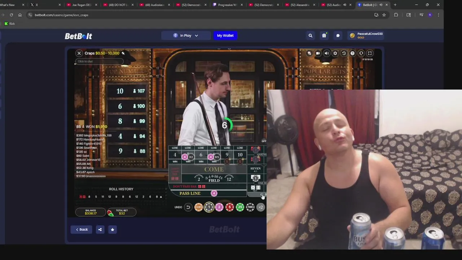
Task: Open the browser three-dot menu
Action: pos(439,15)
